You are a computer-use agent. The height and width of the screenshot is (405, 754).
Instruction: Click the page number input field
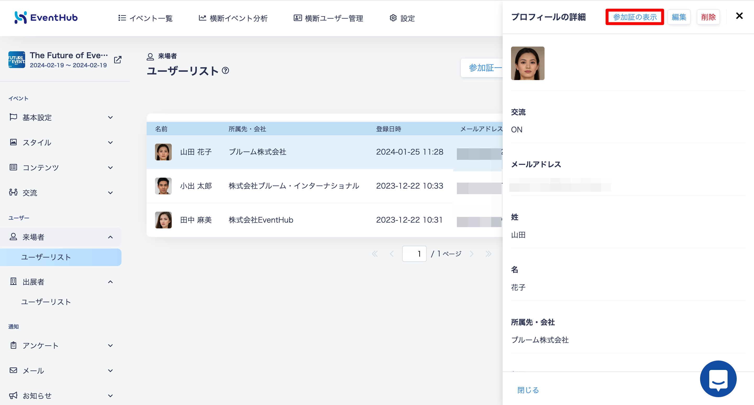414,254
